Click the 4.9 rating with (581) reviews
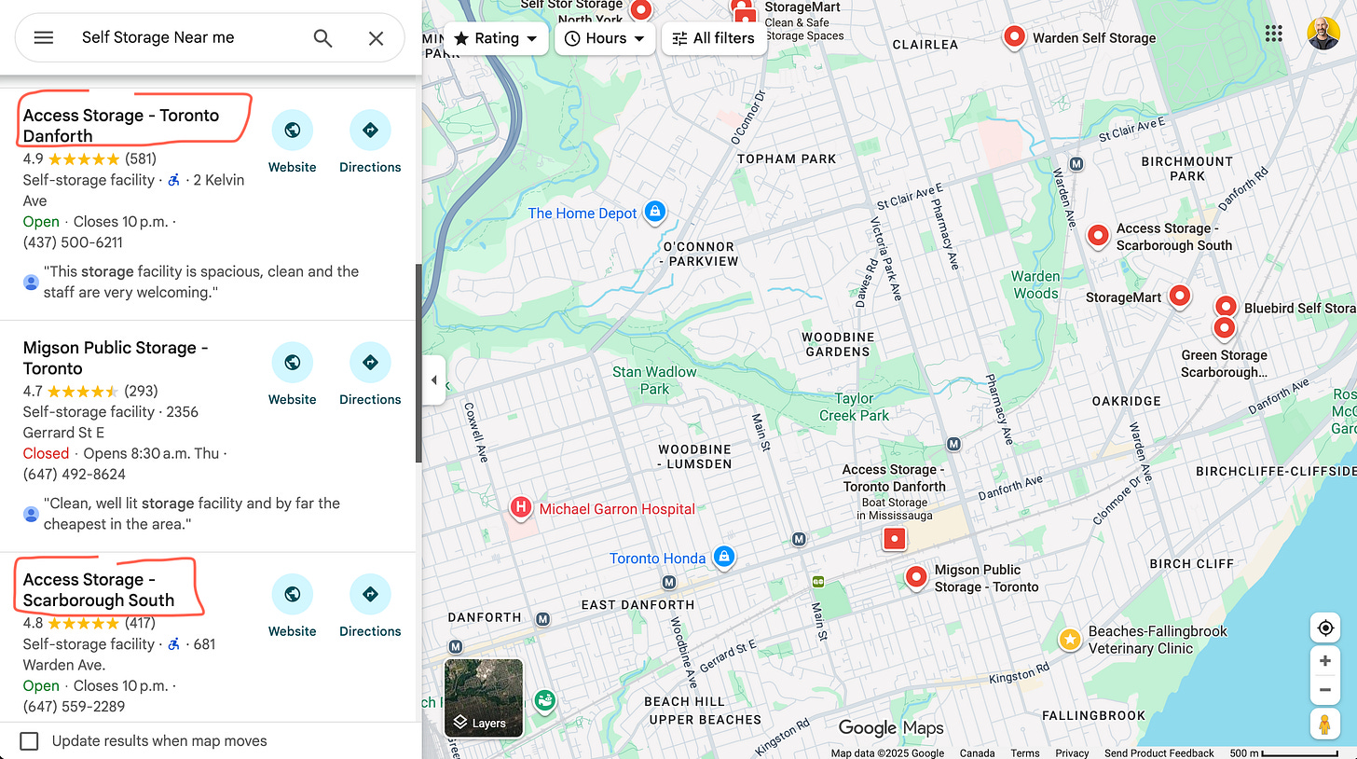The height and width of the screenshot is (759, 1357). 89,159
